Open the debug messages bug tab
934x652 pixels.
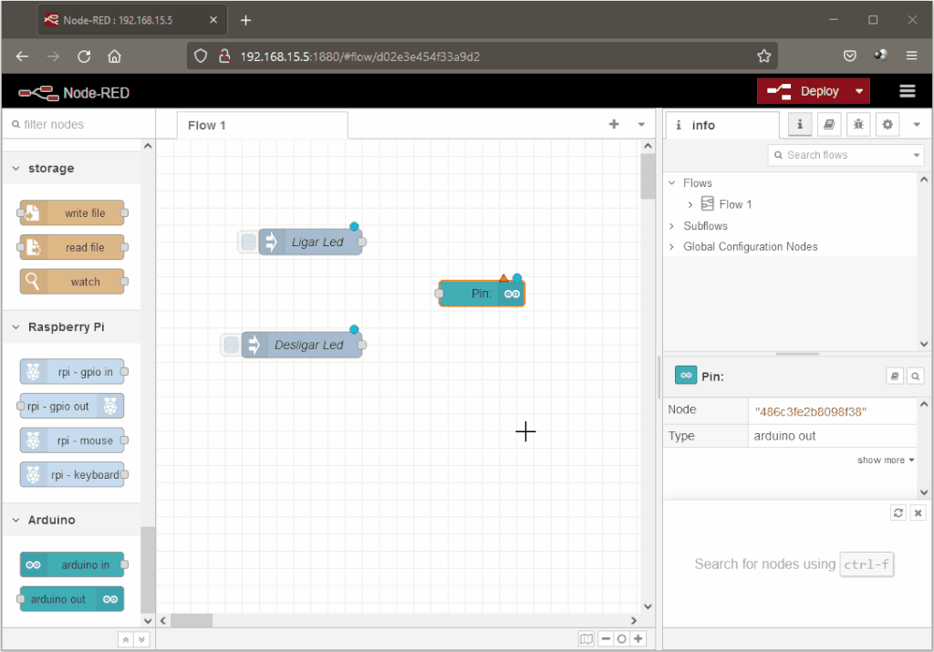(x=857, y=124)
